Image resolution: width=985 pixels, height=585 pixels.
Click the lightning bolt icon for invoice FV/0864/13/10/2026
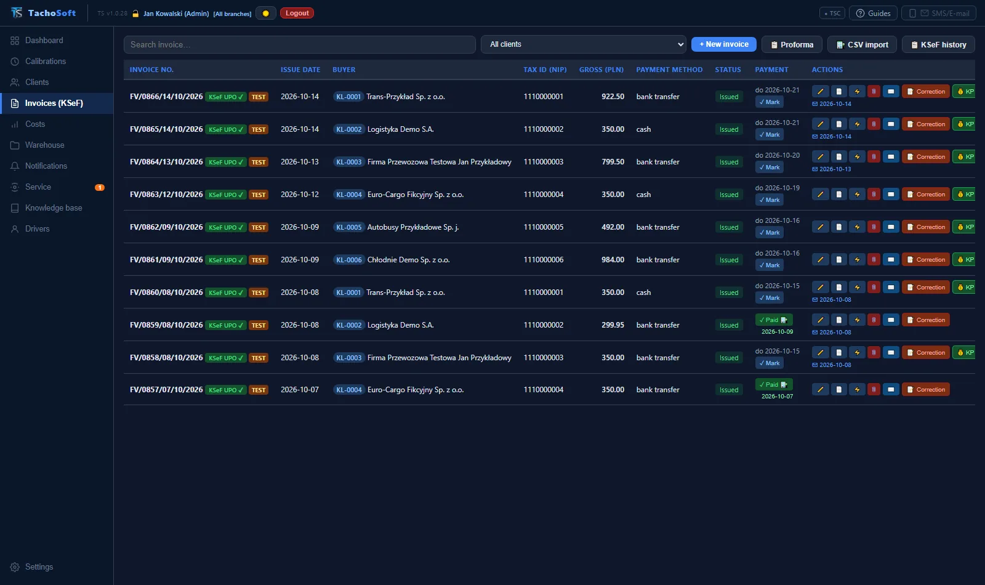click(x=857, y=157)
